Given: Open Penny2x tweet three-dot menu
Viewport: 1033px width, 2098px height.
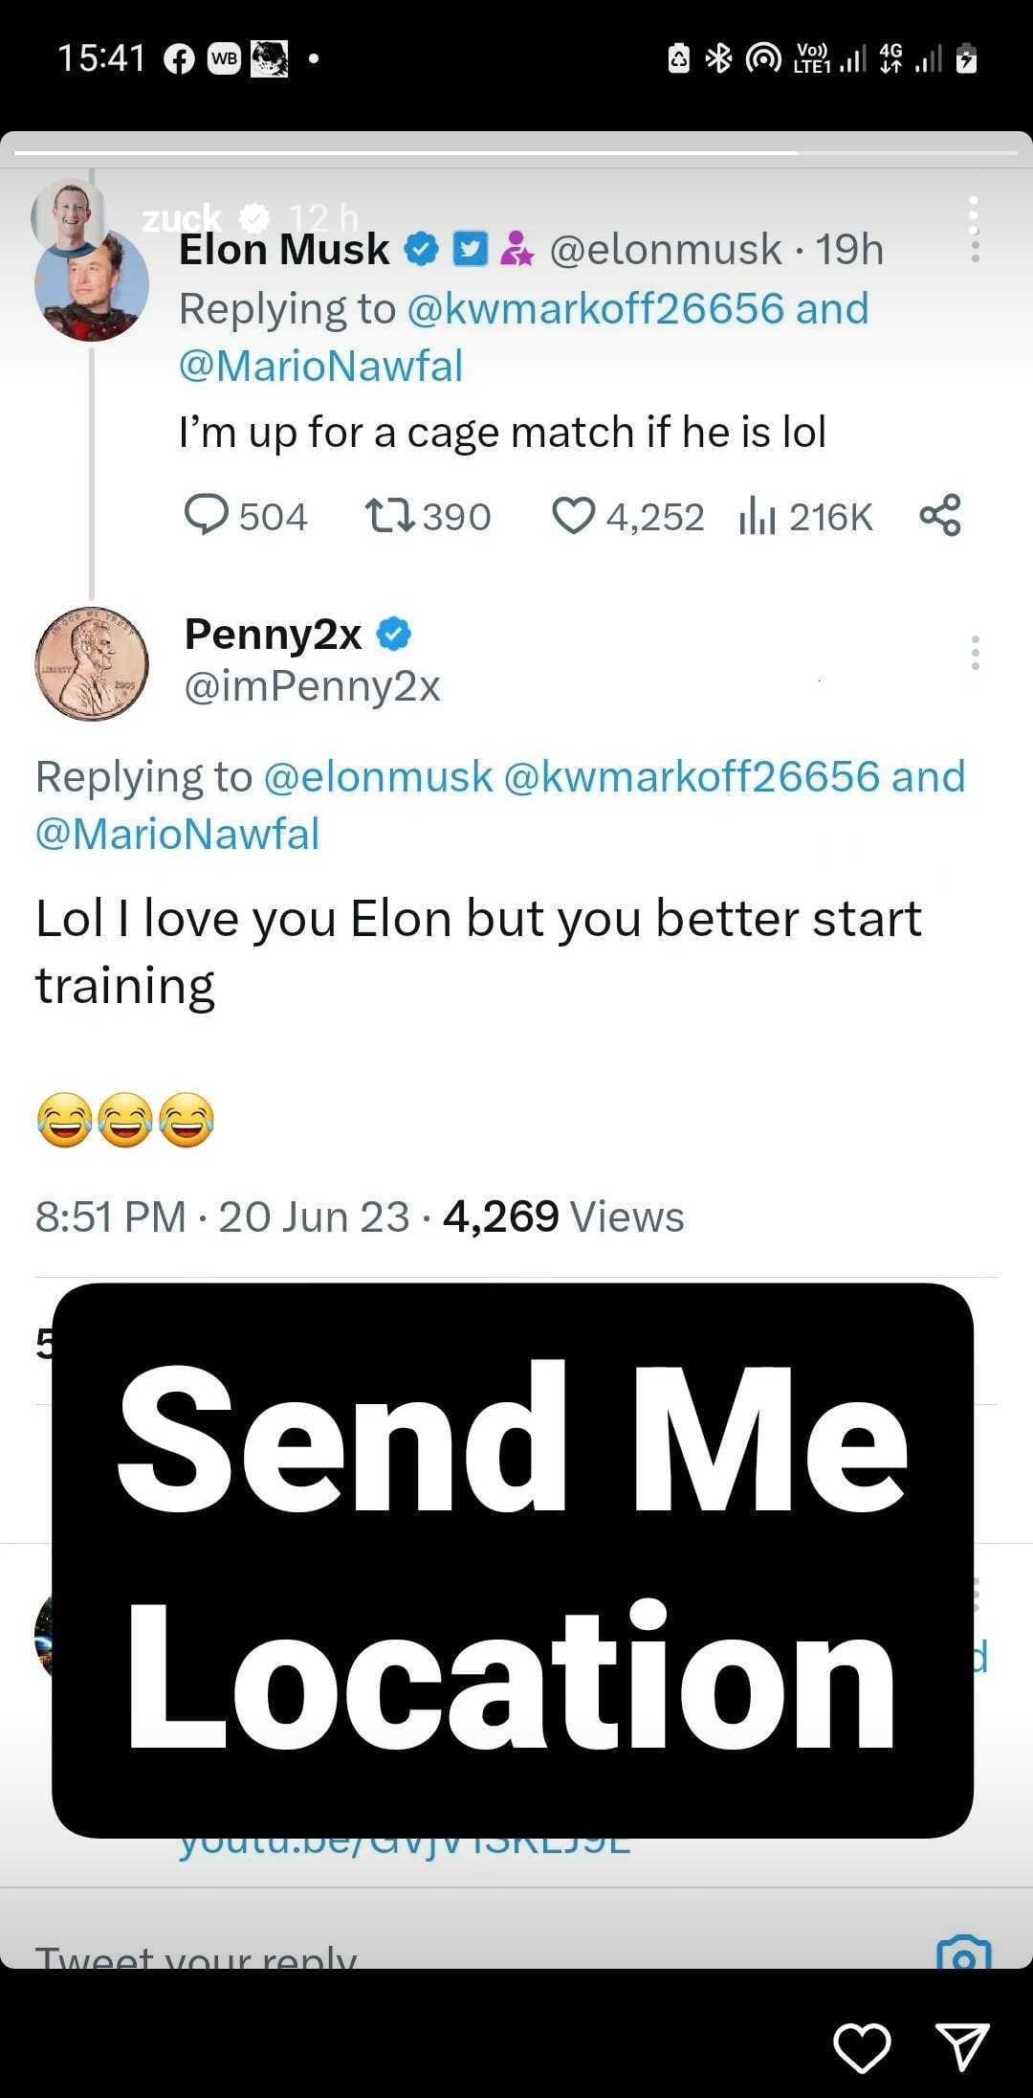Looking at the screenshot, I should coord(975,653).
